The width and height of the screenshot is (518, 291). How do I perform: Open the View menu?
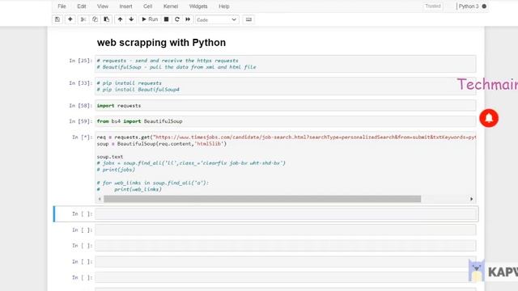pos(103,6)
